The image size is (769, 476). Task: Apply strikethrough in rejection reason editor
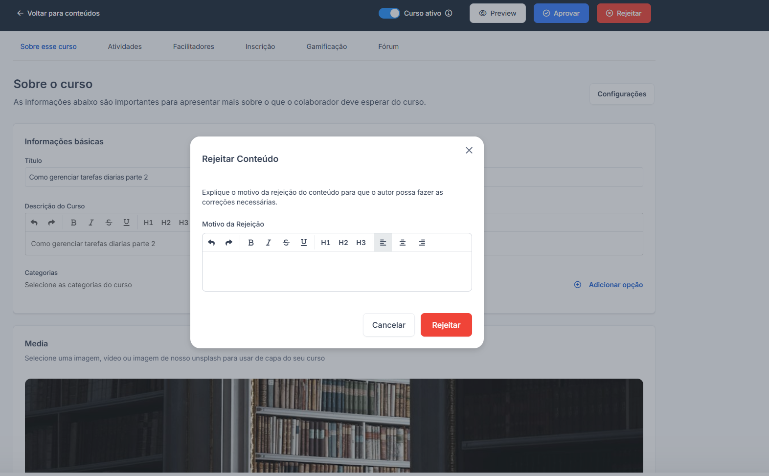coord(286,243)
